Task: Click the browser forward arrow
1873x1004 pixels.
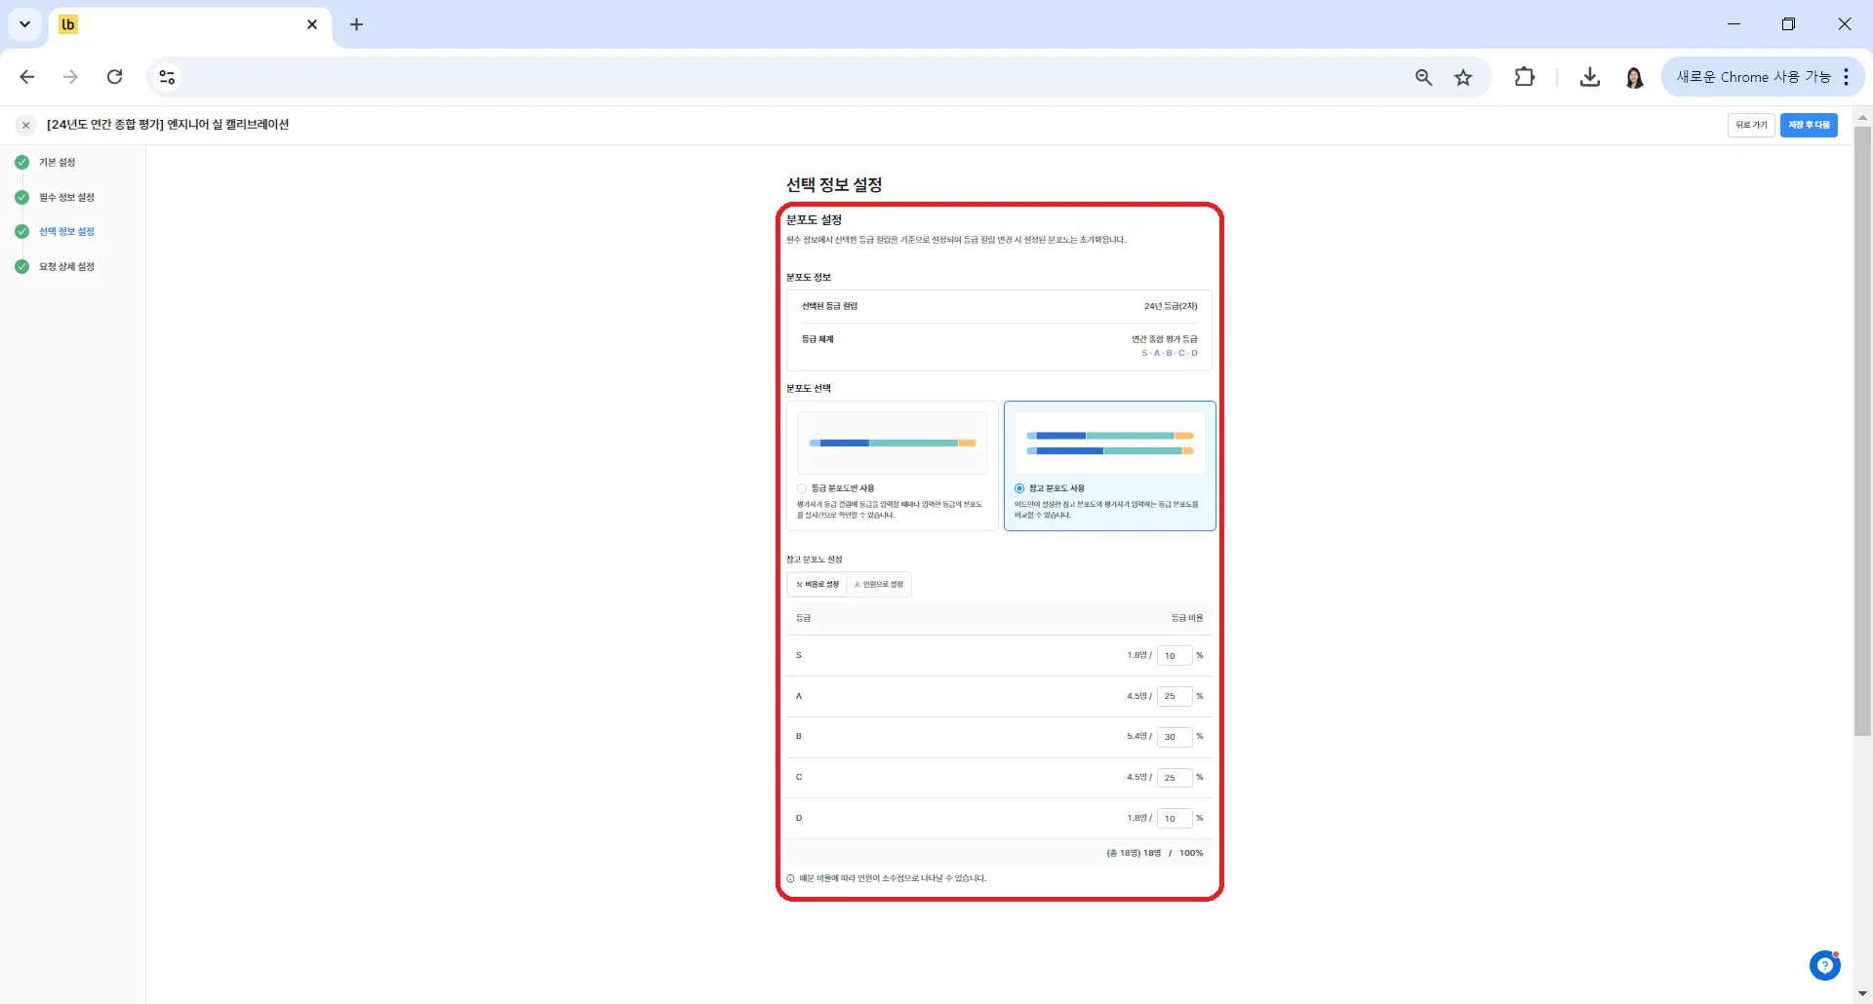Action: click(70, 77)
